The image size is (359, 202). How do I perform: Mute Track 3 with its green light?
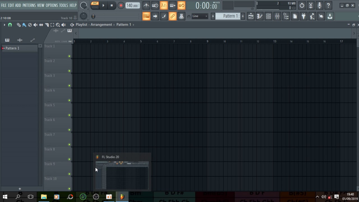(69, 86)
